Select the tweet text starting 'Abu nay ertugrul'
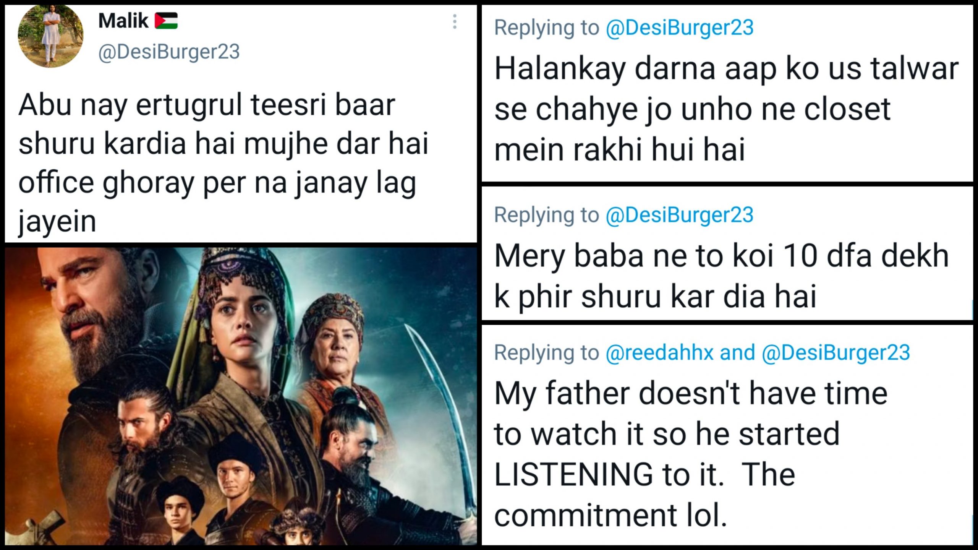 coord(223,163)
